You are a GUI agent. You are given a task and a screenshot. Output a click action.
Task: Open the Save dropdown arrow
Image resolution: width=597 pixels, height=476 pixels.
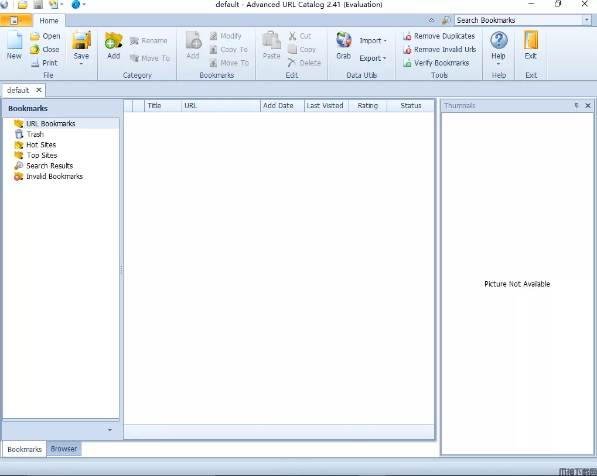point(81,64)
